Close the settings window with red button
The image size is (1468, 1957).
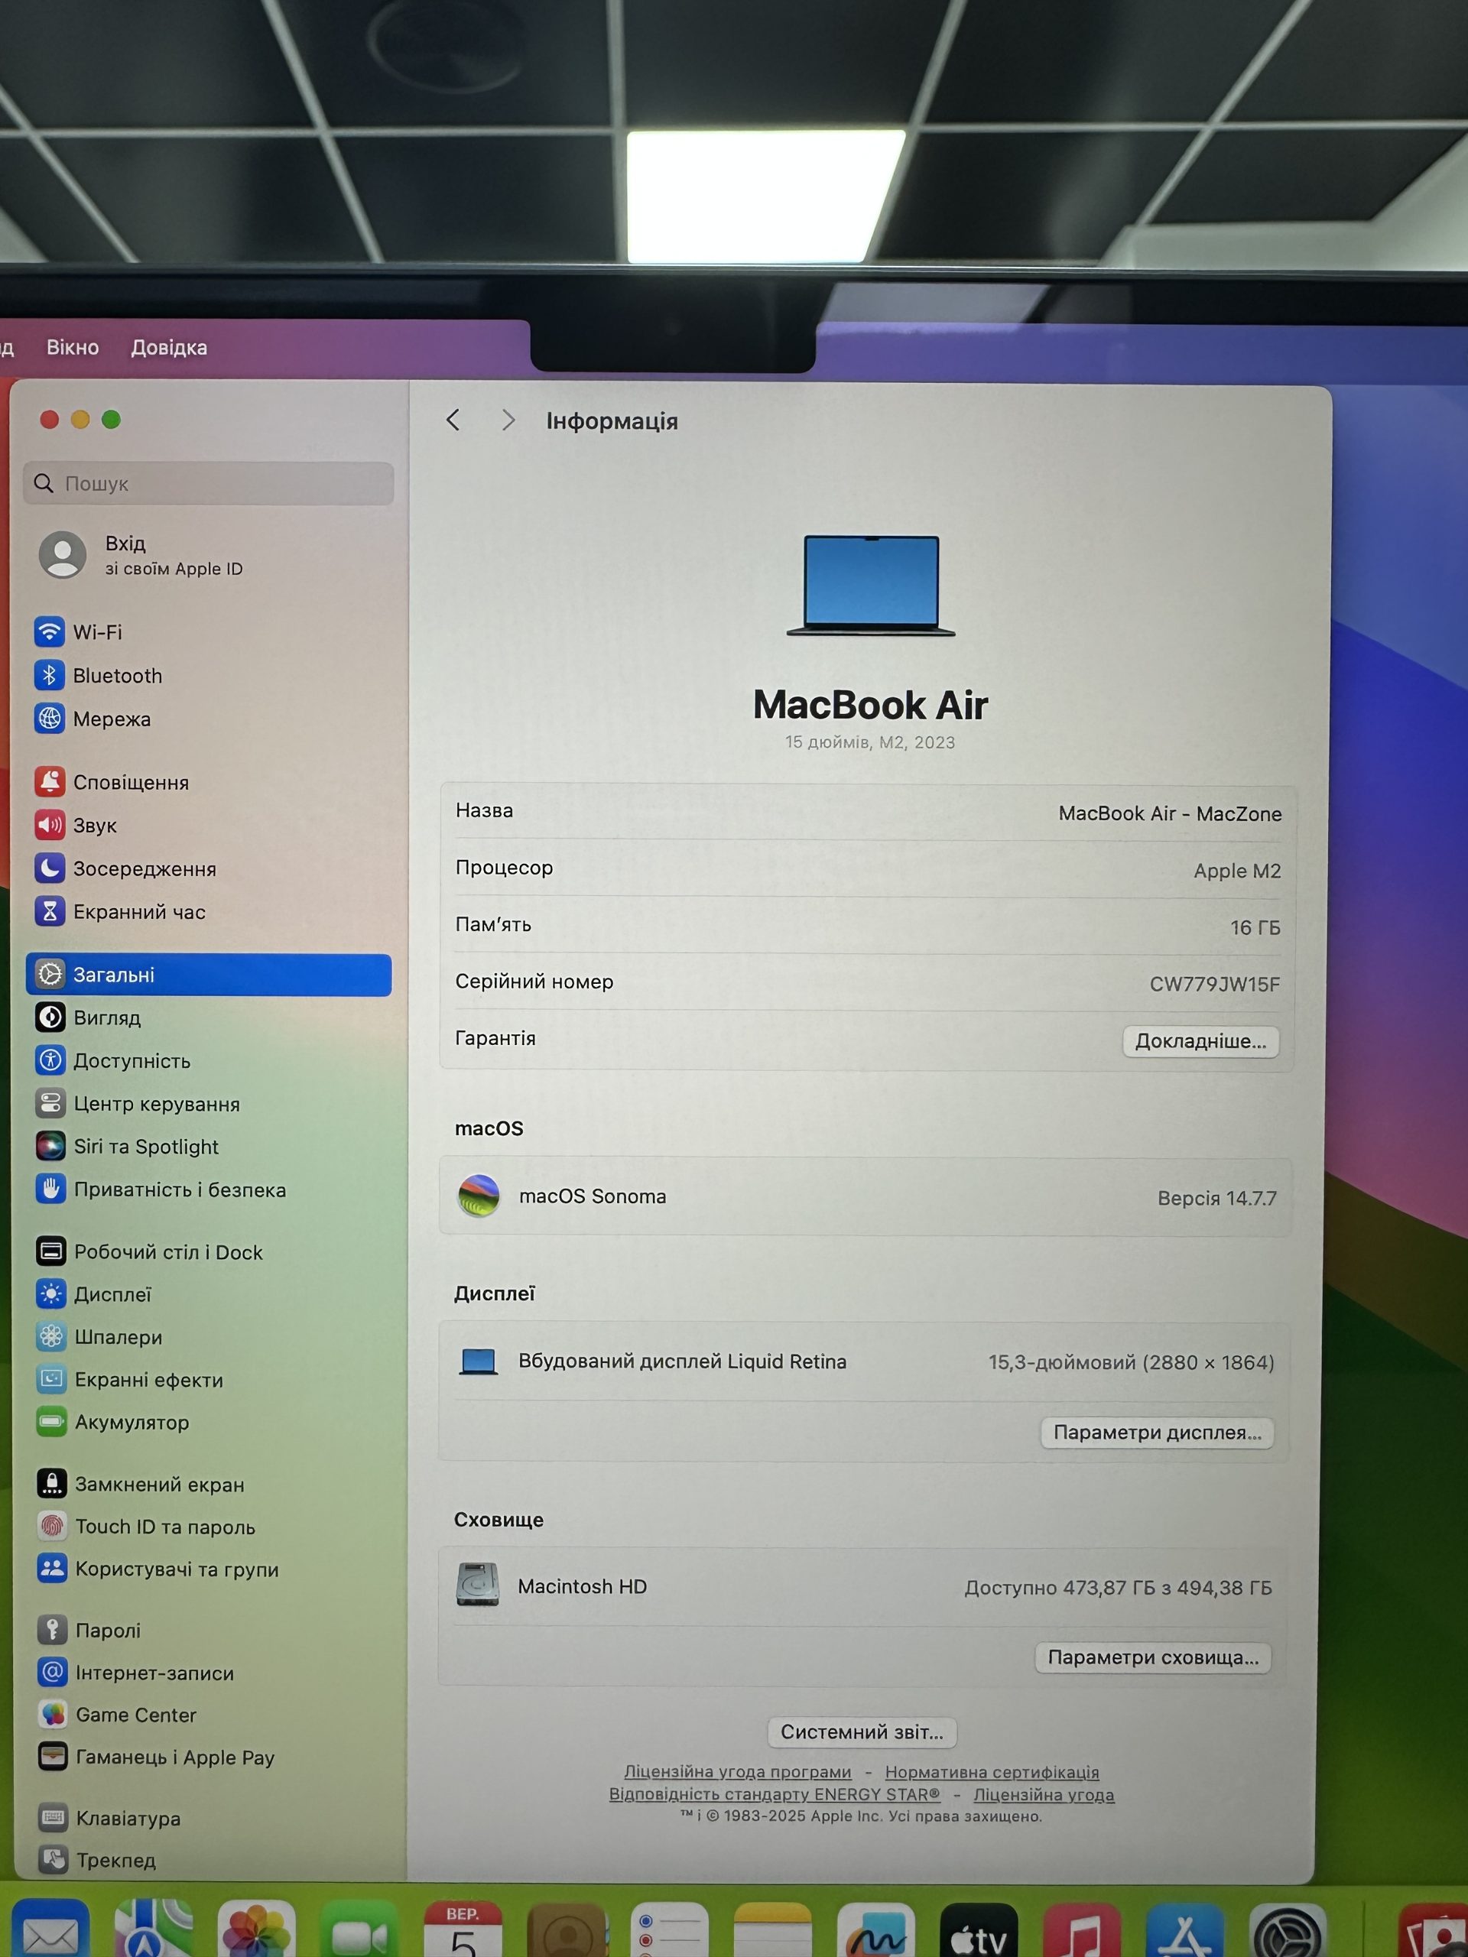(x=50, y=420)
